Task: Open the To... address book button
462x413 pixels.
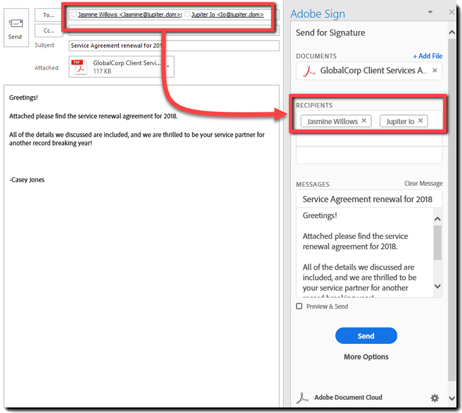Action: coord(48,15)
